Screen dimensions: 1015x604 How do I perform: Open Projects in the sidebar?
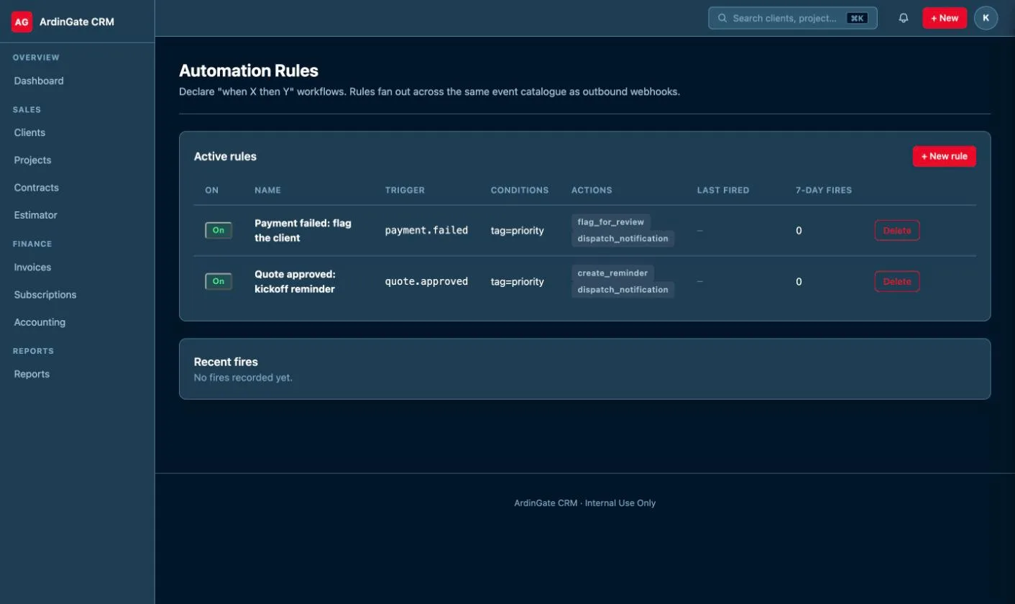(32, 160)
